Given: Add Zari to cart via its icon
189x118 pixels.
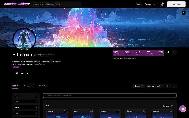Looking at the screenshot, I should (91, 111).
